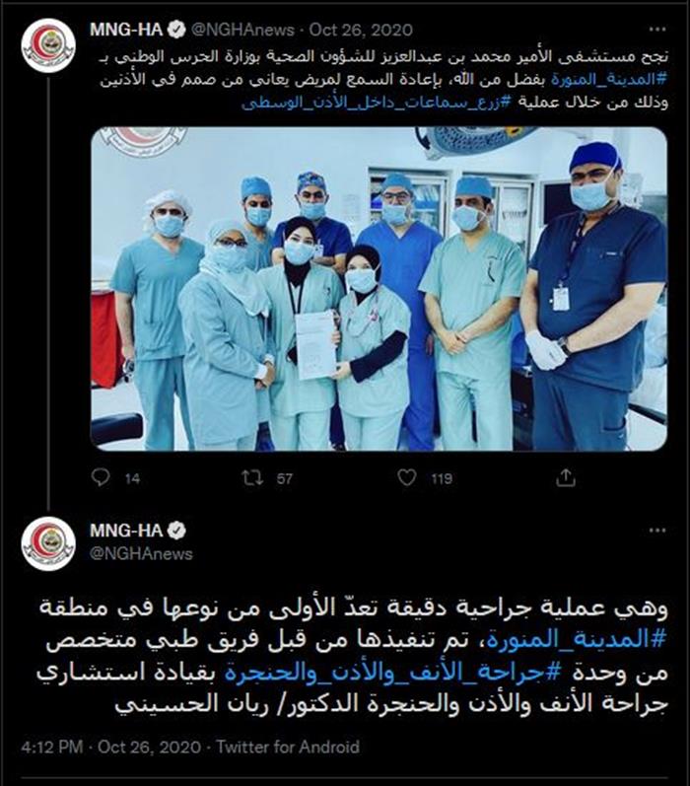This screenshot has width=690, height=786.
Task: Like the first tweet with heart icon
Action: pyautogui.click(x=407, y=477)
